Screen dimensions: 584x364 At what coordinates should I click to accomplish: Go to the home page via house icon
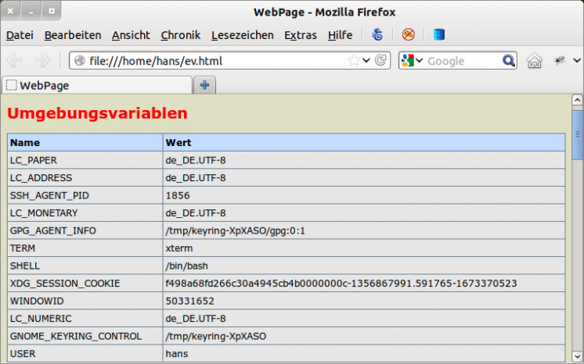534,60
